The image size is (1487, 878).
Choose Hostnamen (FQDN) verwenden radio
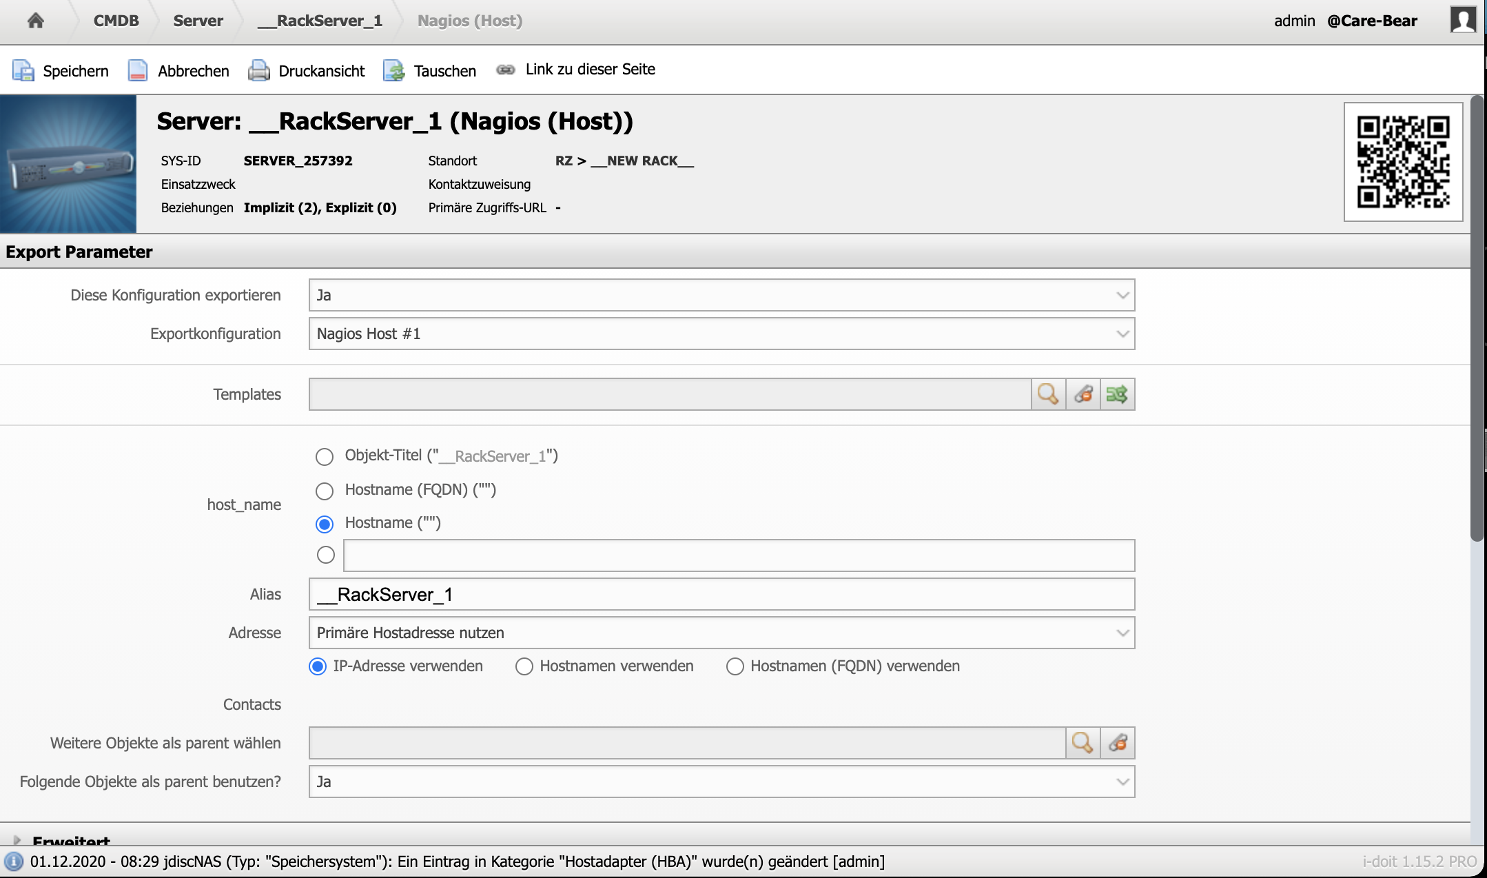click(735, 666)
